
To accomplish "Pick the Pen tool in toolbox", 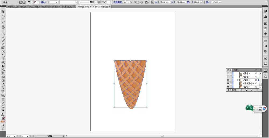I will [x=3, y=26].
